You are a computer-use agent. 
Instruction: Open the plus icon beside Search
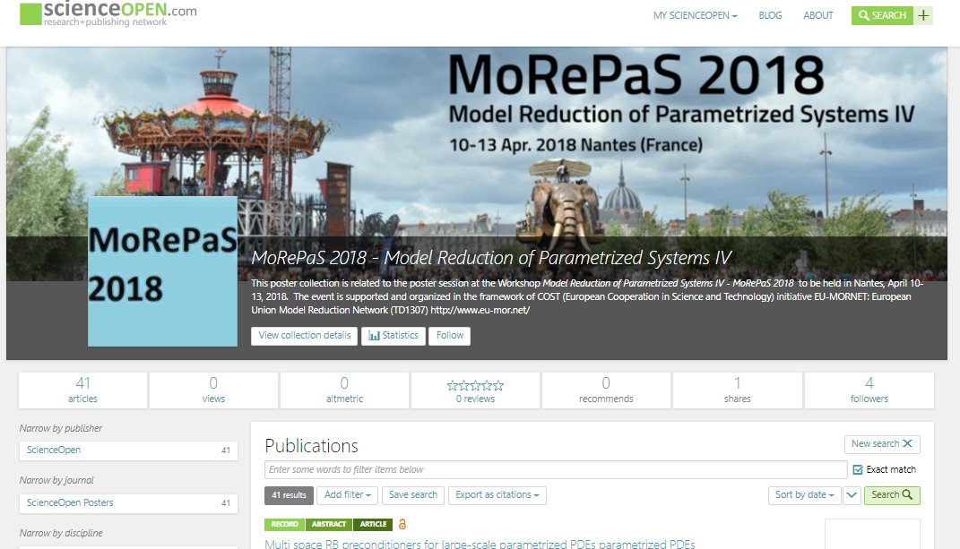coord(923,15)
